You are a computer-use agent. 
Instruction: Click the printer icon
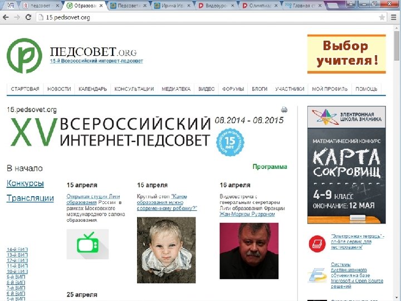pyautogui.click(x=284, y=110)
